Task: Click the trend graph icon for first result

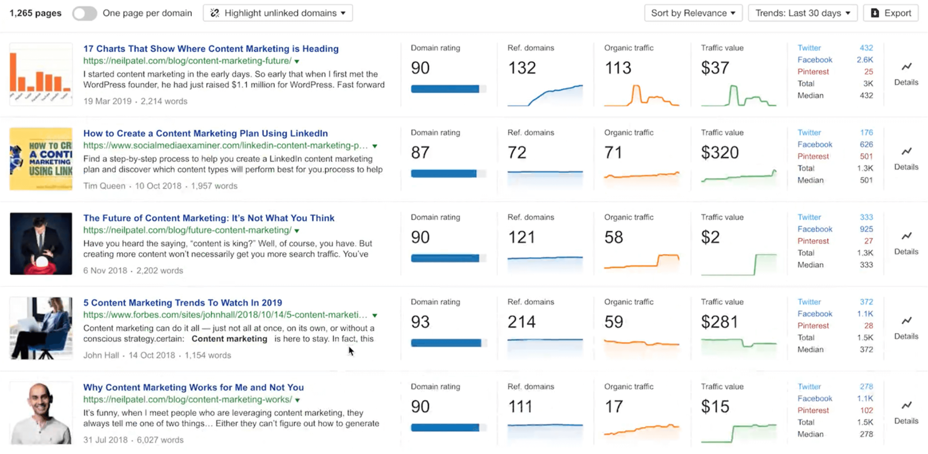Action: click(x=906, y=67)
